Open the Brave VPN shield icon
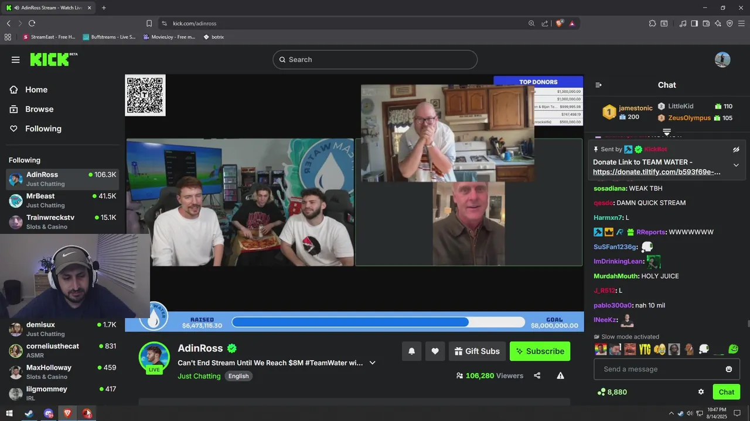 729,23
